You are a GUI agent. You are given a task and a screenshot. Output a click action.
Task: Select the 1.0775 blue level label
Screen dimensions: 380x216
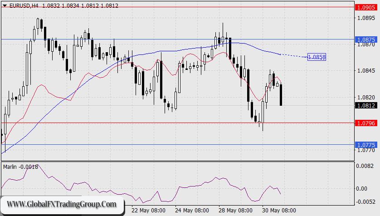[x=366, y=145]
